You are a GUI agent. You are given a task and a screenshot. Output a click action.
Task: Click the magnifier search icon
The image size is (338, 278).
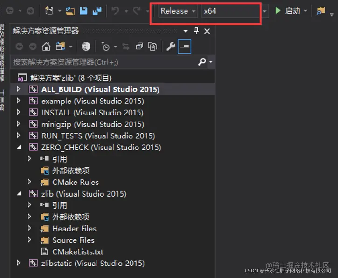(x=202, y=62)
